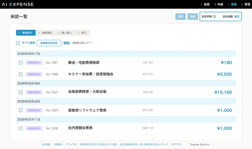Screen dimensions: 252x149
Task: Open 業務用ソフトウェア費用 entry
Action: (x=87, y=110)
